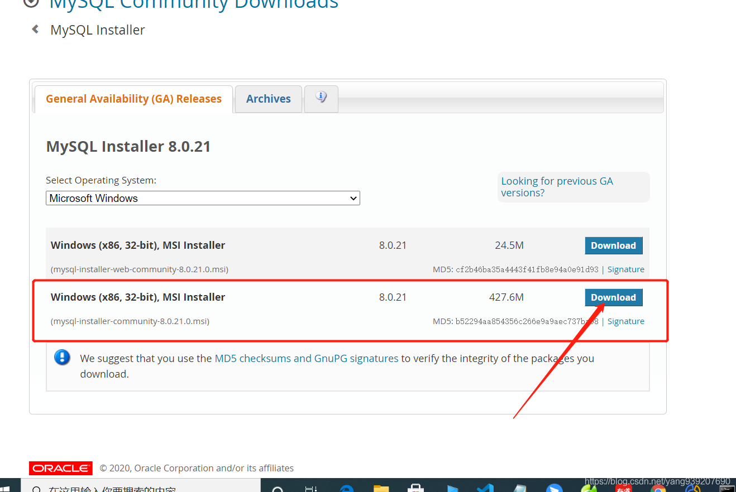The width and height of the screenshot is (736, 492).
Task: Open the MySQL Installer breadcrumb link
Action: pos(98,30)
